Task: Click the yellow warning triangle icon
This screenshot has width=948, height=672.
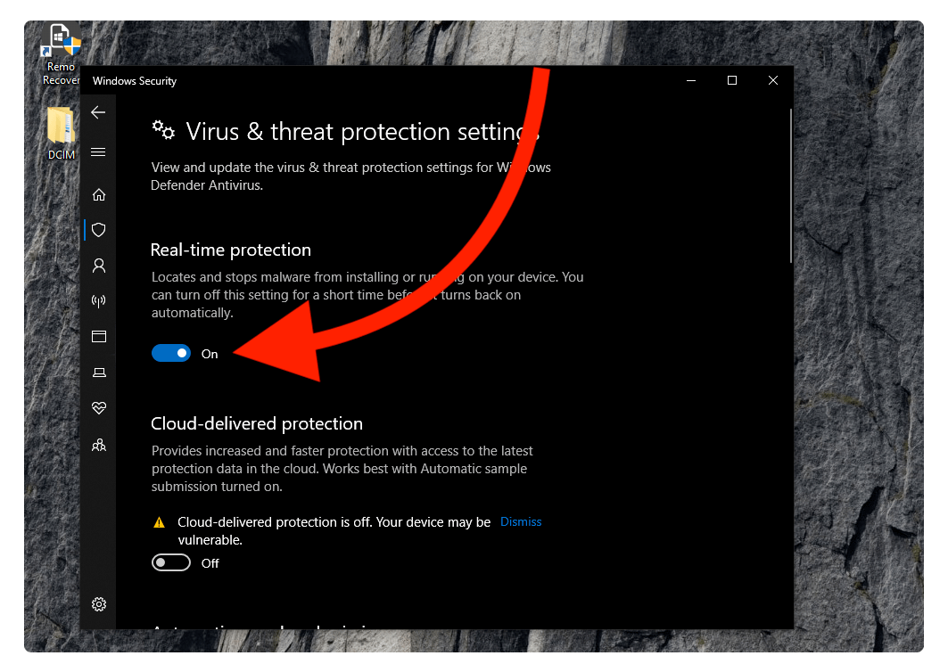Action: tap(159, 523)
